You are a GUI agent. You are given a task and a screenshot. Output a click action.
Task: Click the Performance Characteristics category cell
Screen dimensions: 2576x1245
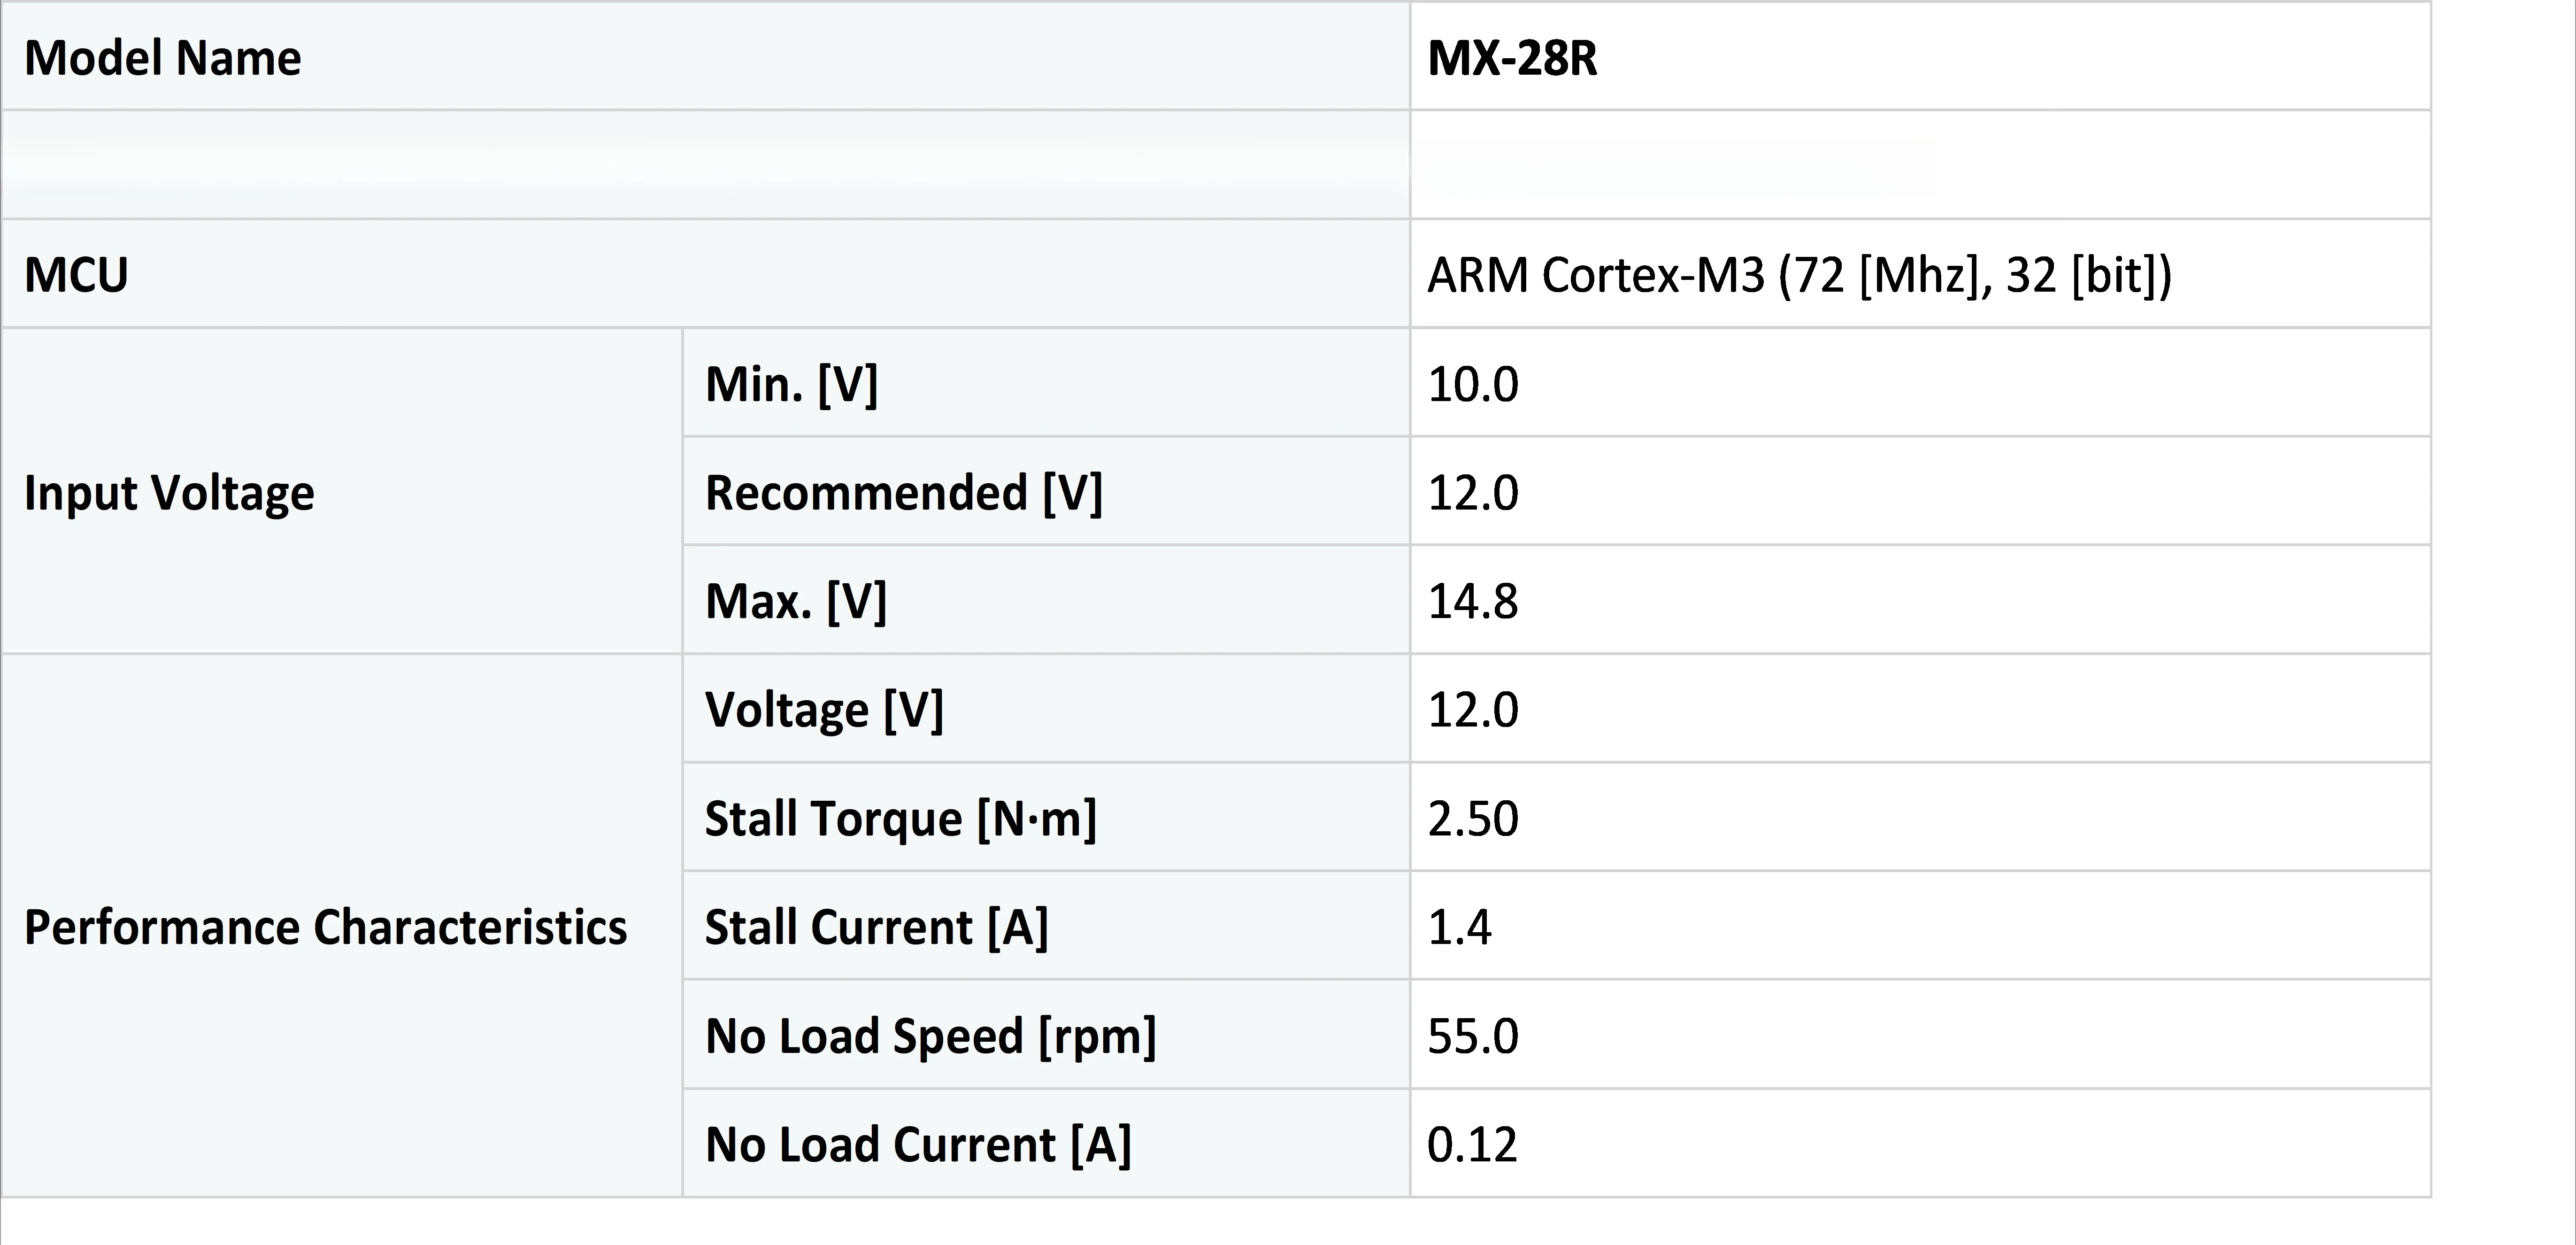[x=325, y=927]
